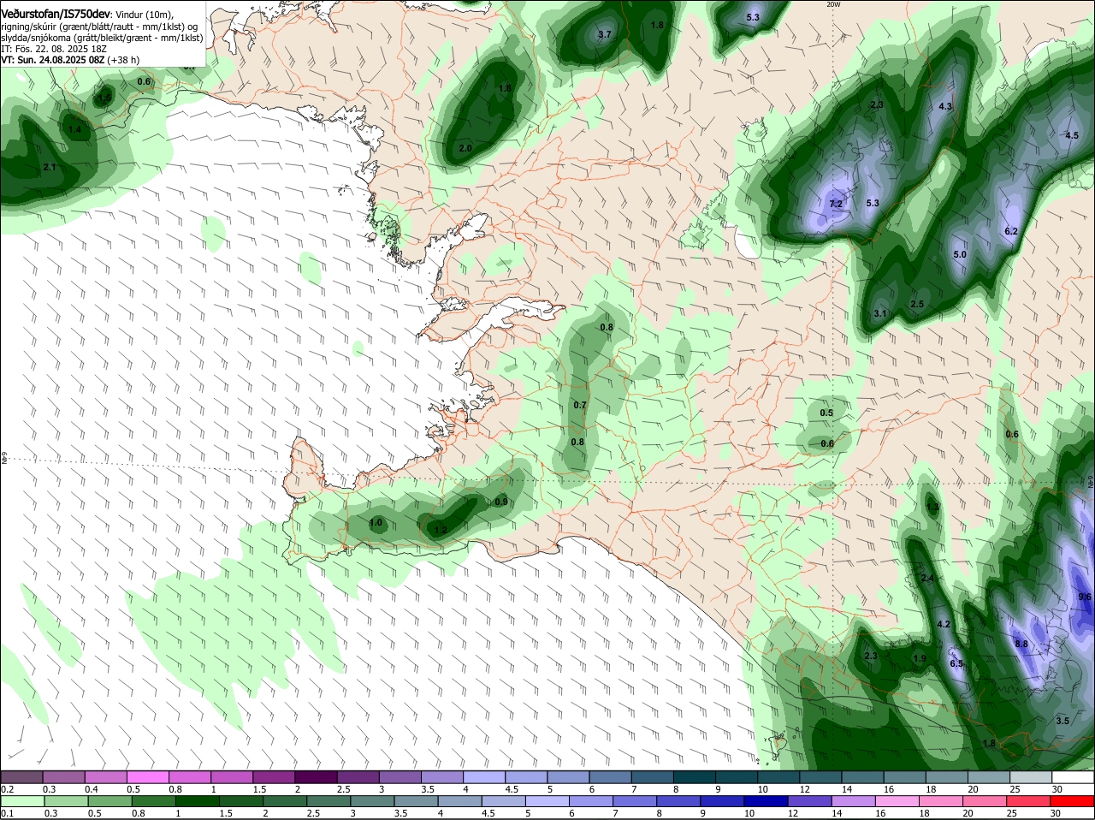Click the 3.7 precipitation value on the map
Viewport: 1095px width, 820px height.
pyautogui.click(x=604, y=34)
